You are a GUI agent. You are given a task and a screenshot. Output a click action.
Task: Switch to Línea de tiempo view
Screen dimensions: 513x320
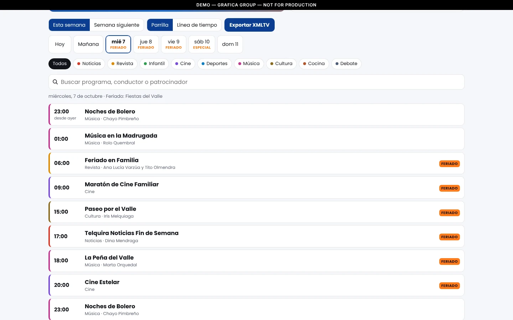pyautogui.click(x=197, y=25)
